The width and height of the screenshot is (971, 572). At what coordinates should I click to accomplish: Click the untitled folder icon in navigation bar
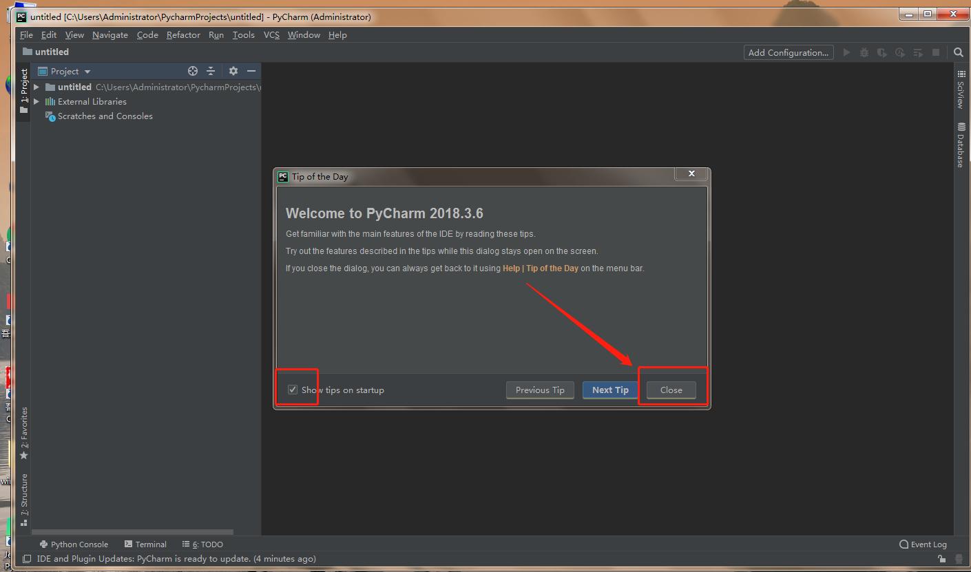pos(28,52)
